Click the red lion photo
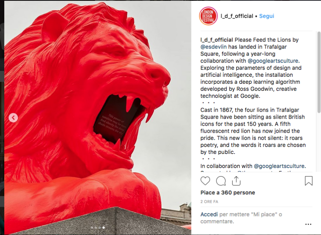Screen dimensions: 321x235 tap(97, 118)
